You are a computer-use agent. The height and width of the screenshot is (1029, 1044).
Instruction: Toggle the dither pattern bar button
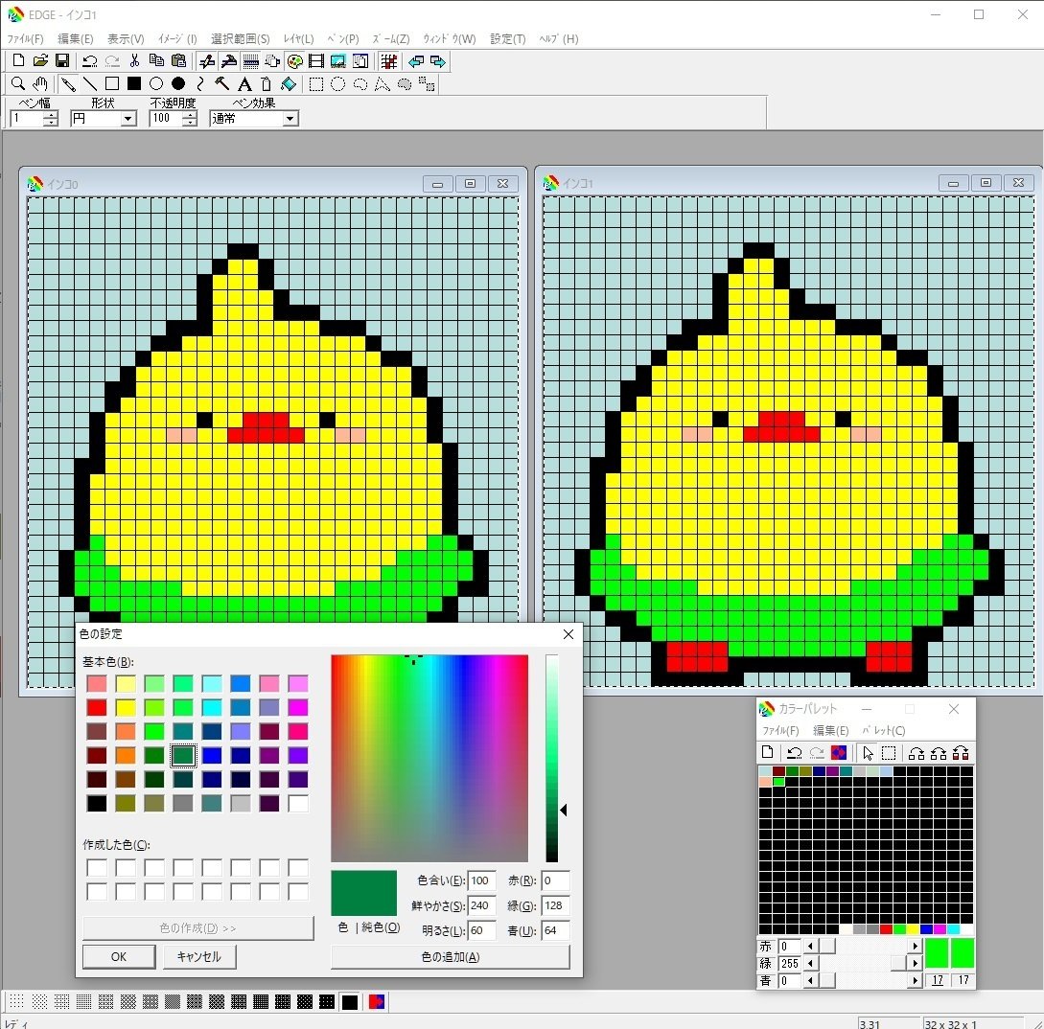pyautogui.click(x=250, y=61)
